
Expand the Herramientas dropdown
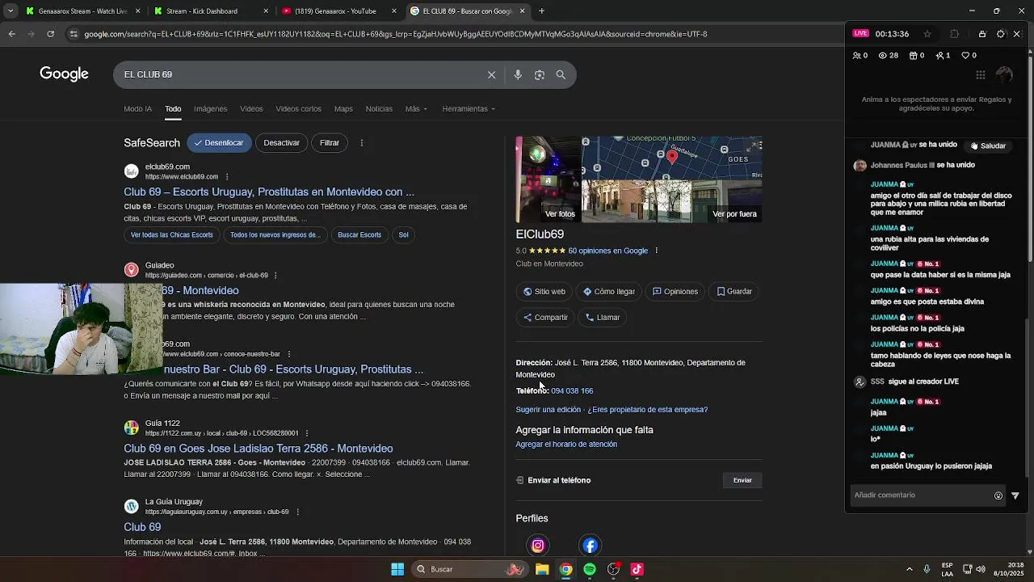[x=469, y=108]
